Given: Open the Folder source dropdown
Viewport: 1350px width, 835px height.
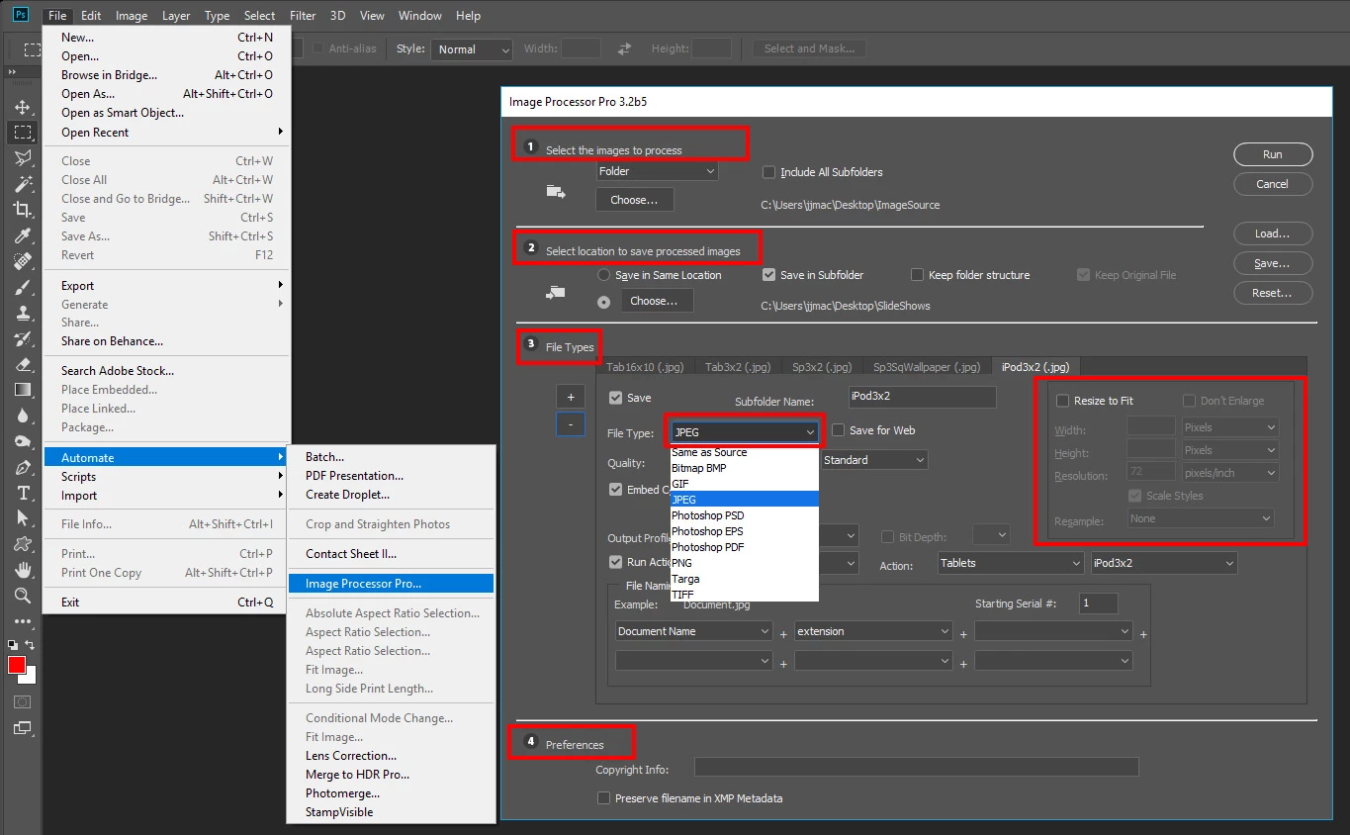Looking at the screenshot, I should click(657, 171).
